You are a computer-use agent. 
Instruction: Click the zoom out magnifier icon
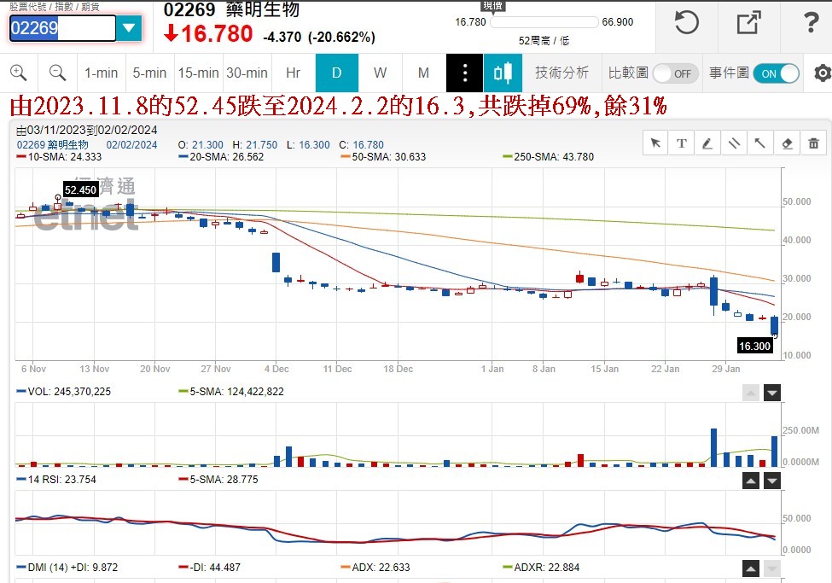click(x=57, y=73)
